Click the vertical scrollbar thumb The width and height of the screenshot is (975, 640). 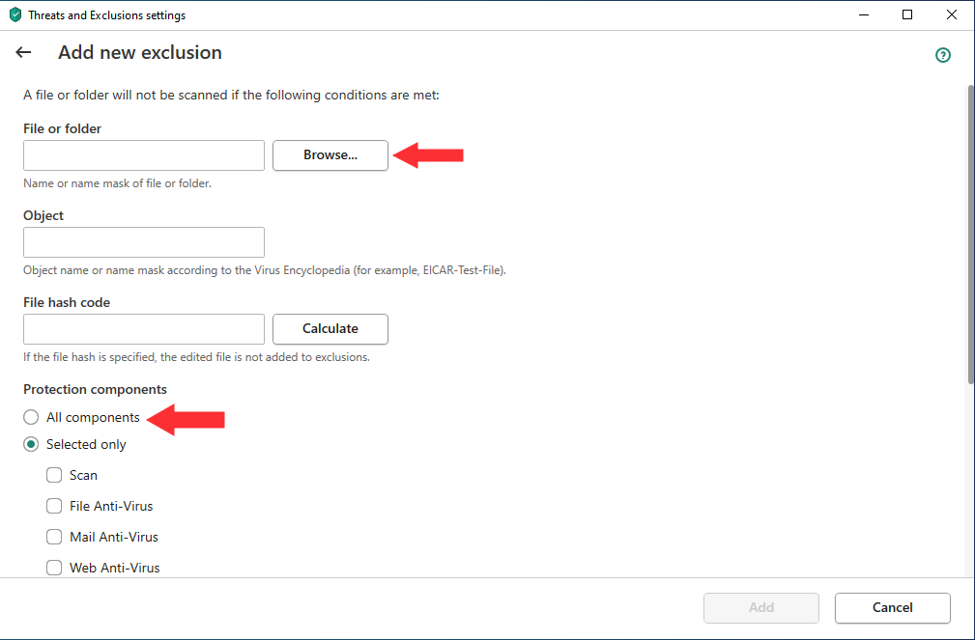pos(970,235)
